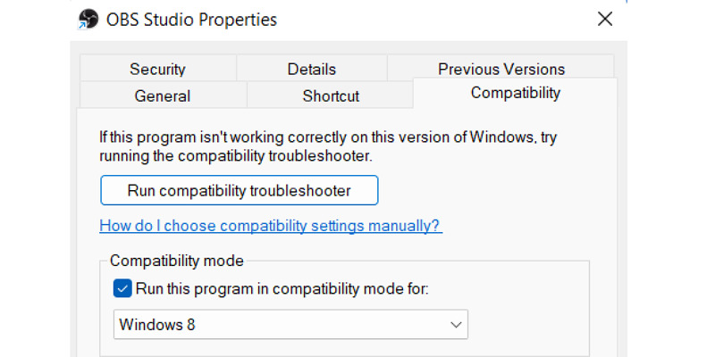This screenshot has height=357, width=715.
Task: Click the 'OBS Studio Properties' title text
Action: pyautogui.click(x=191, y=20)
